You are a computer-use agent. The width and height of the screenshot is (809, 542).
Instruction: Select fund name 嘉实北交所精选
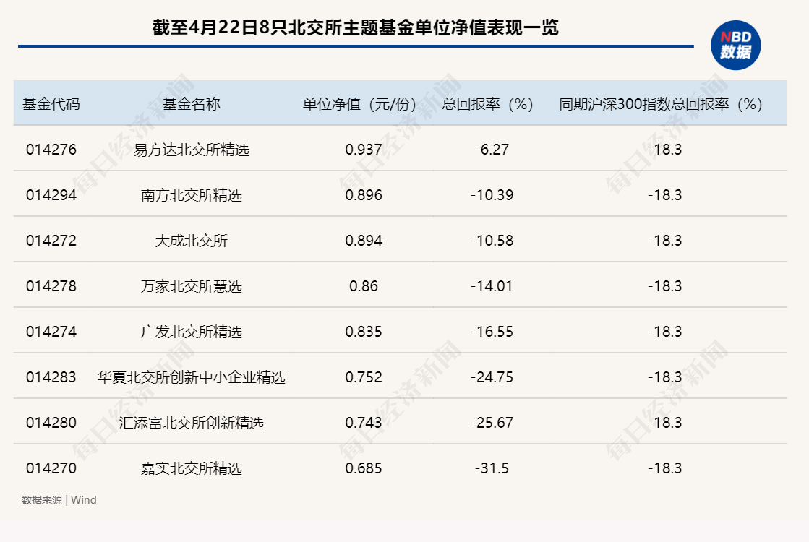coord(192,468)
